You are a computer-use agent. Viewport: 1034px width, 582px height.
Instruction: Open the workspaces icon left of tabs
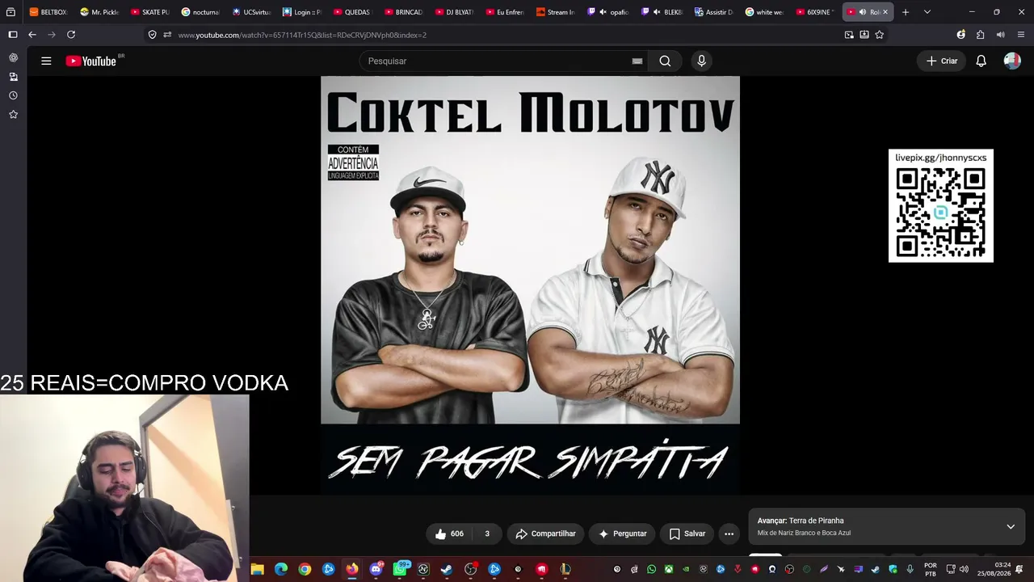(11, 12)
